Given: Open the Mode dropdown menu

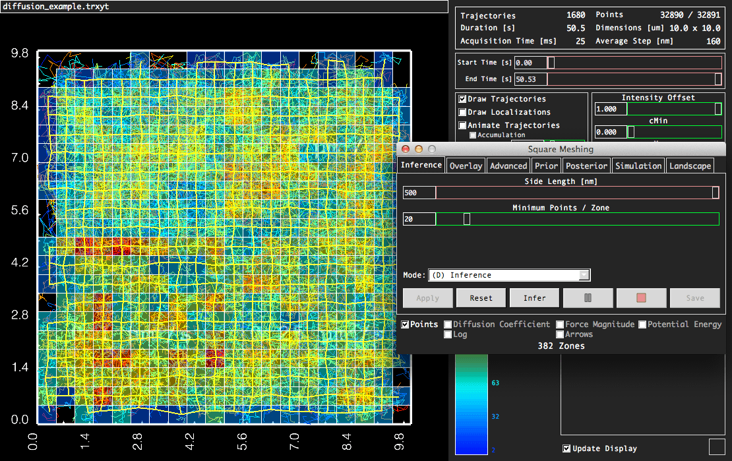Looking at the screenshot, I should [509, 275].
